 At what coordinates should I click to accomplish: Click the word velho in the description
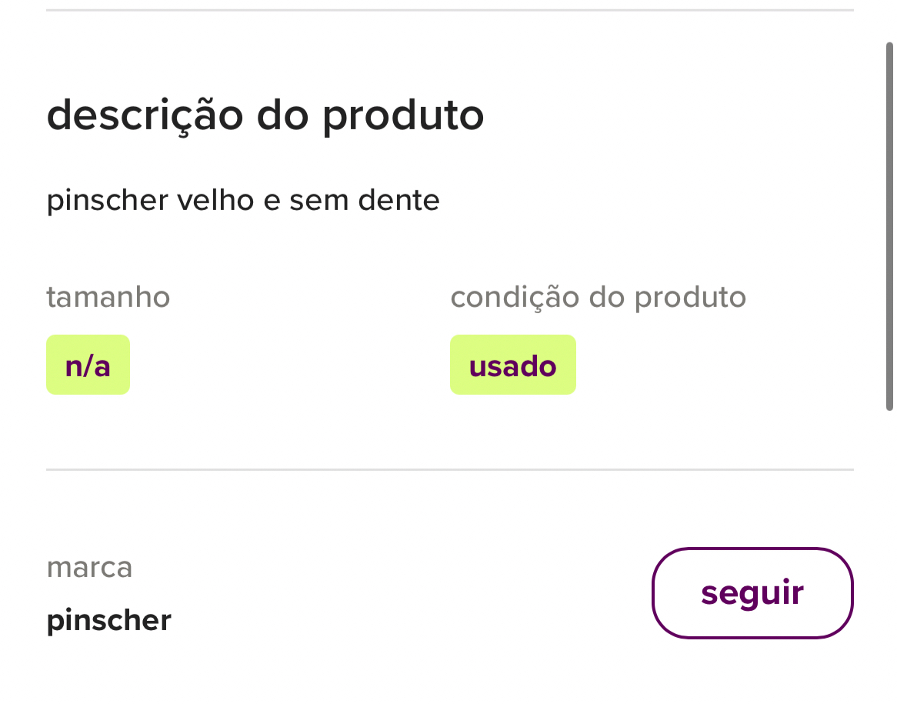tap(215, 201)
